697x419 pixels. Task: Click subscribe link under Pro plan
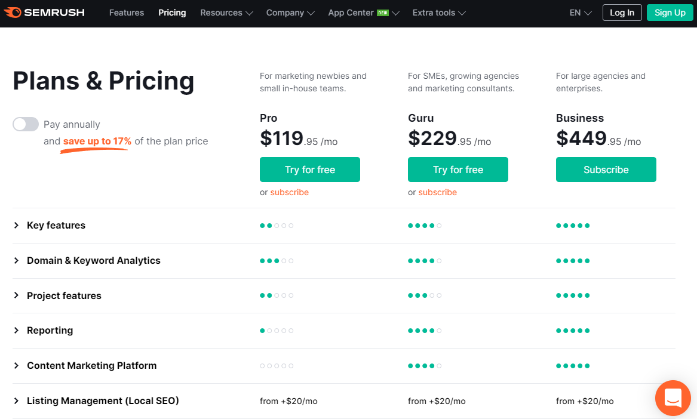click(290, 192)
